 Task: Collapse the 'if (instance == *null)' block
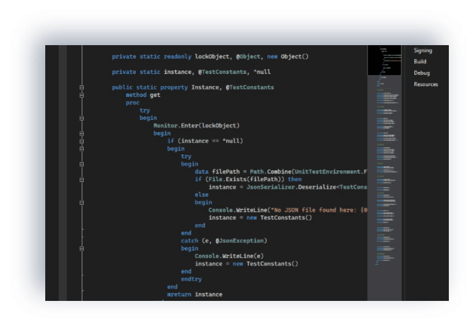[81, 141]
